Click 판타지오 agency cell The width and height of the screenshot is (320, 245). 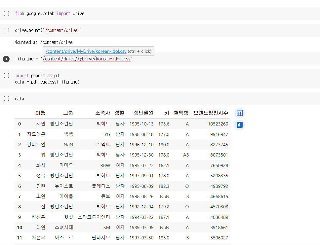pyautogui.click(x=101, y=237)
